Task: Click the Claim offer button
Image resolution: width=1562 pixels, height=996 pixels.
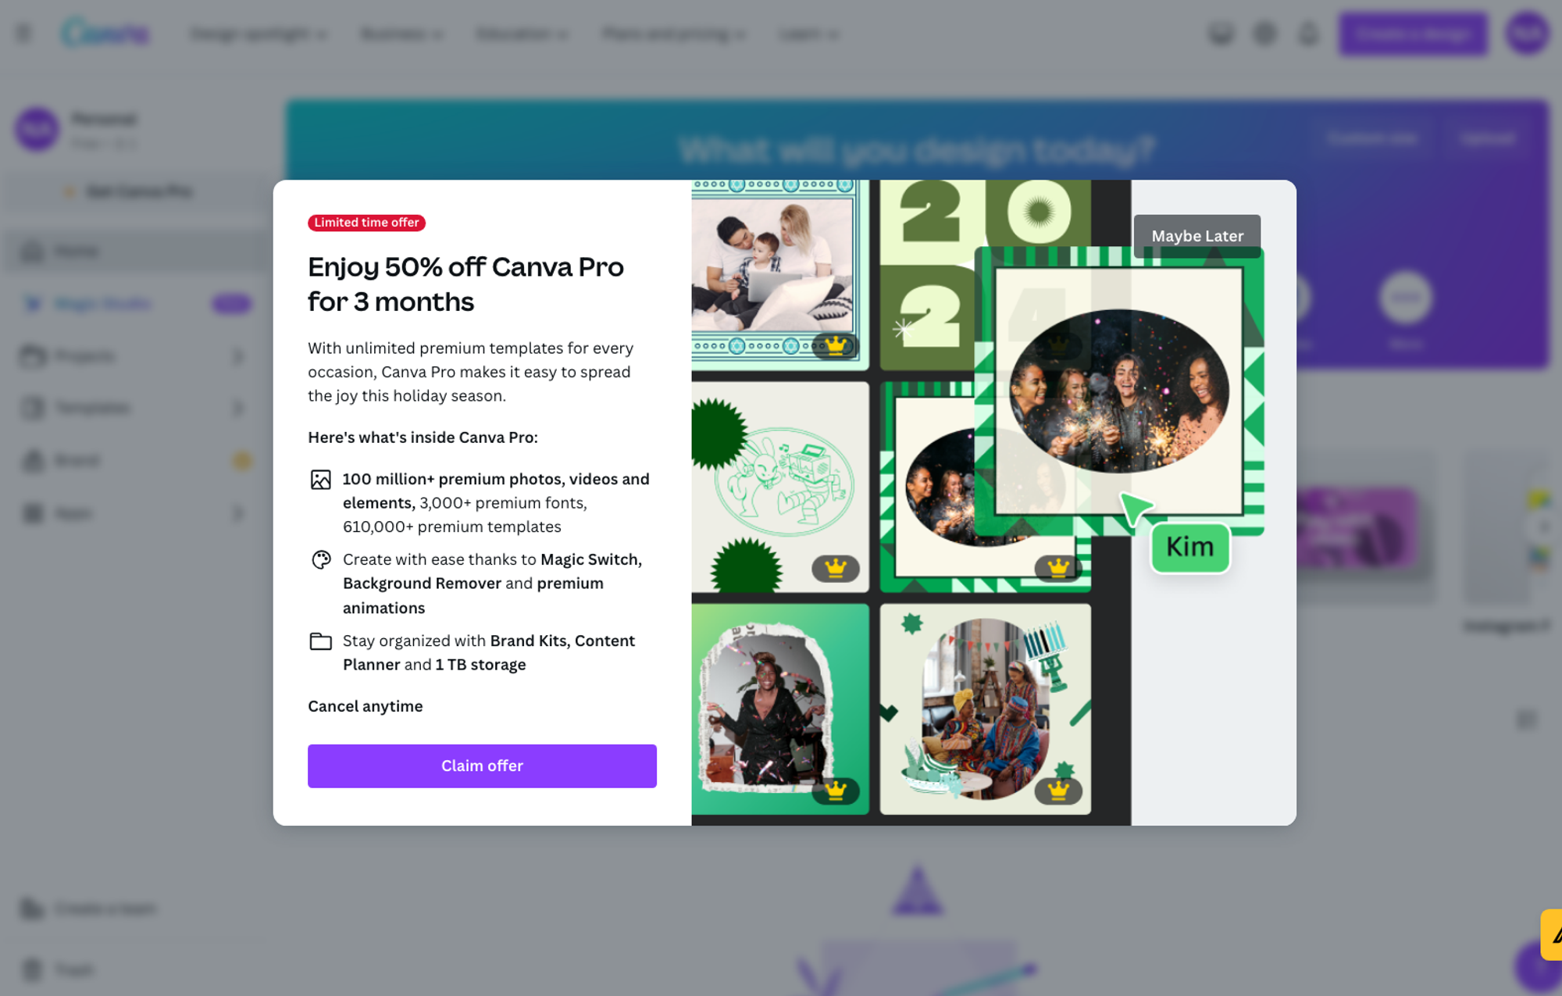Action: pos(482,765)
